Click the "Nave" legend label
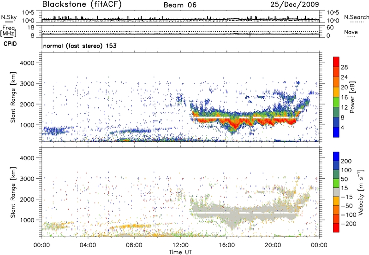The height and width of the screenshot is (255, 369). tap(351, 32)
